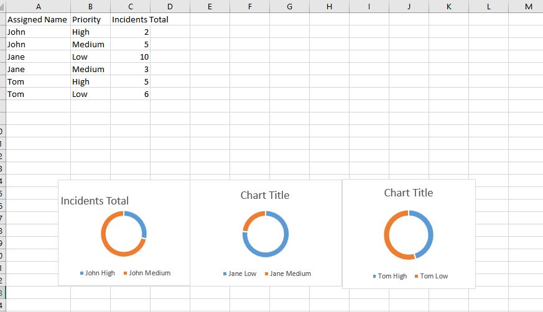Click incidents value 5 for John Medium
This screenshot has height=312, width=543.
pyautogui.click(x=130, y=44)
